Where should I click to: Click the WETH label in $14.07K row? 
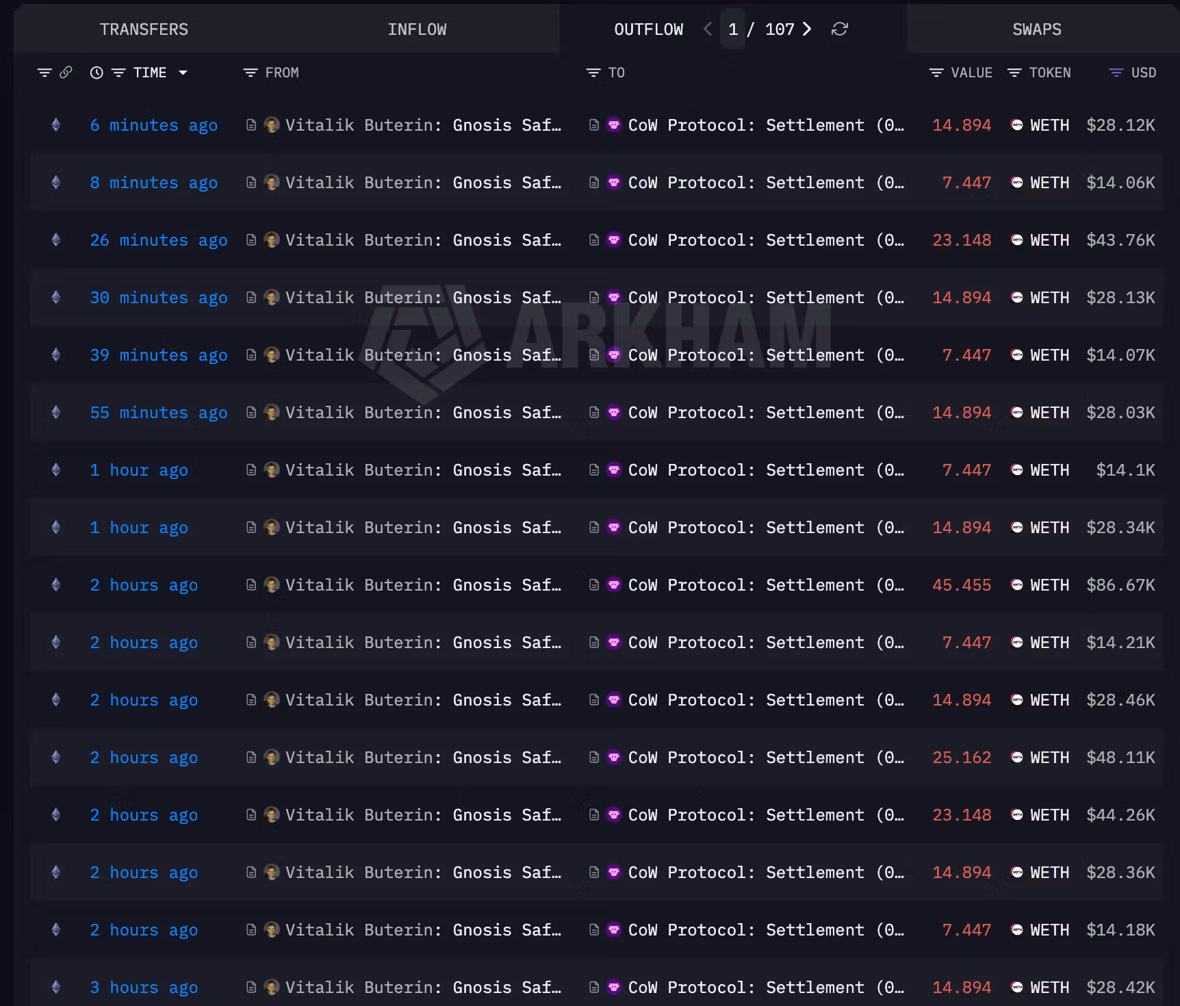coord(1049,355)
